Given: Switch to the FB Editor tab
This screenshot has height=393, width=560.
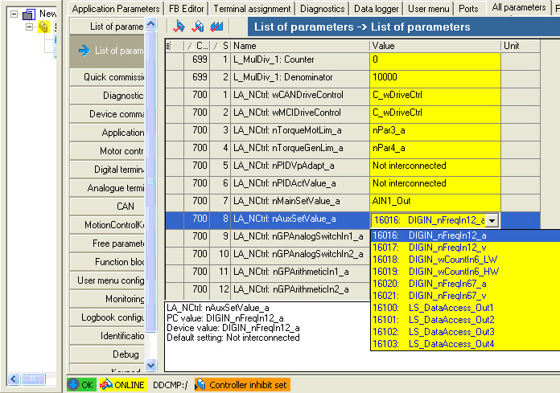Looking at the screenshot, I should click(x=187, y=8).
